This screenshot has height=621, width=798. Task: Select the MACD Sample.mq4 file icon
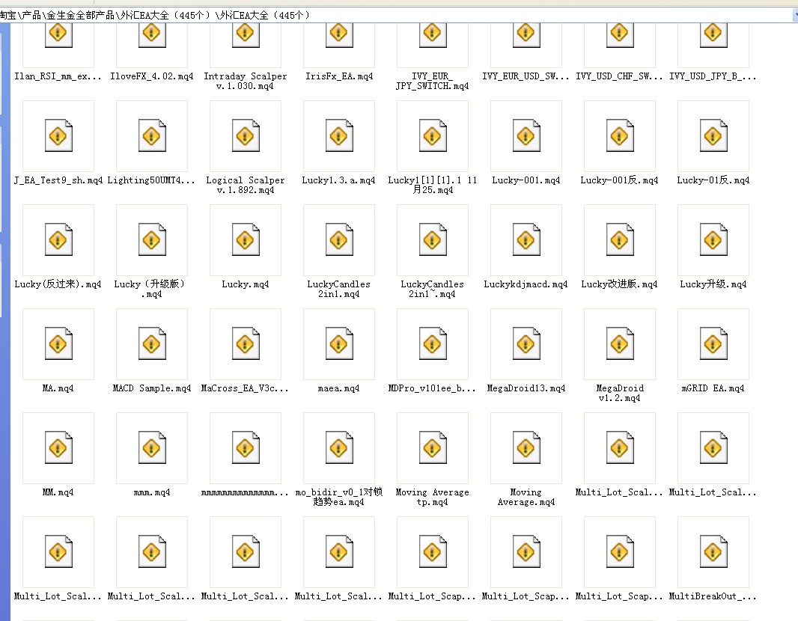pyautogui.click(x=152, y=344)
